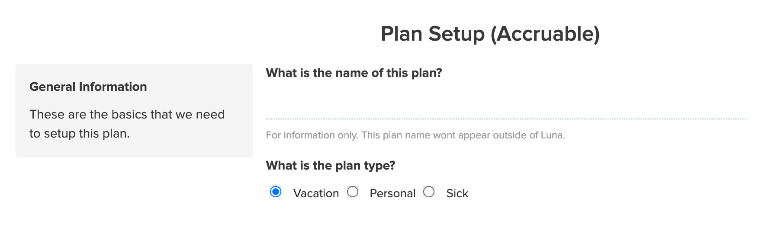
Task: Click the Sick label text
Action: (457, 193)
